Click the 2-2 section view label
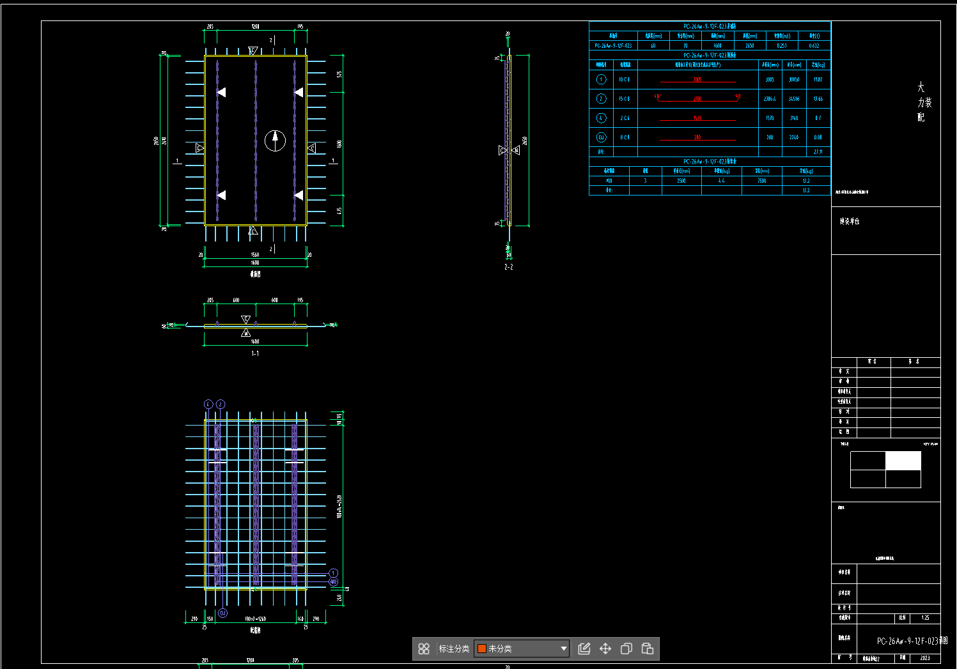 509,267
